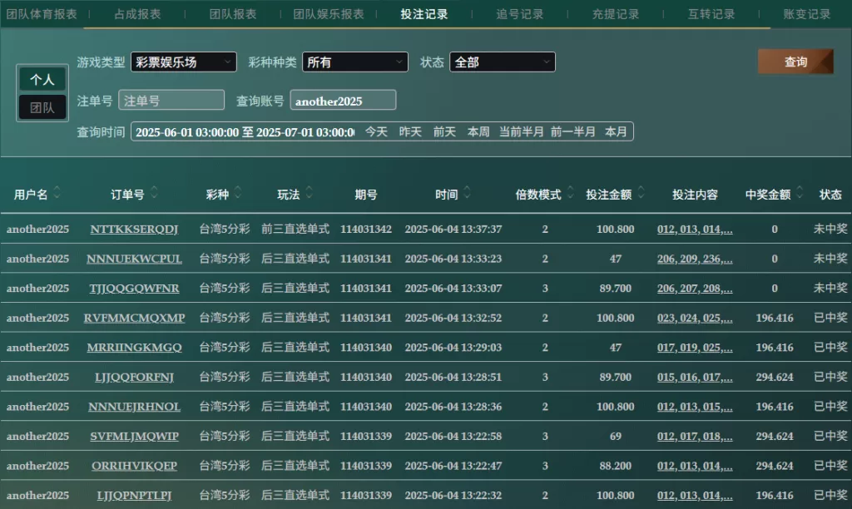Viewport: 852px width, 509px height.
Task: Open order SVFMLJMQWIP details
Action: click(134, 436)
